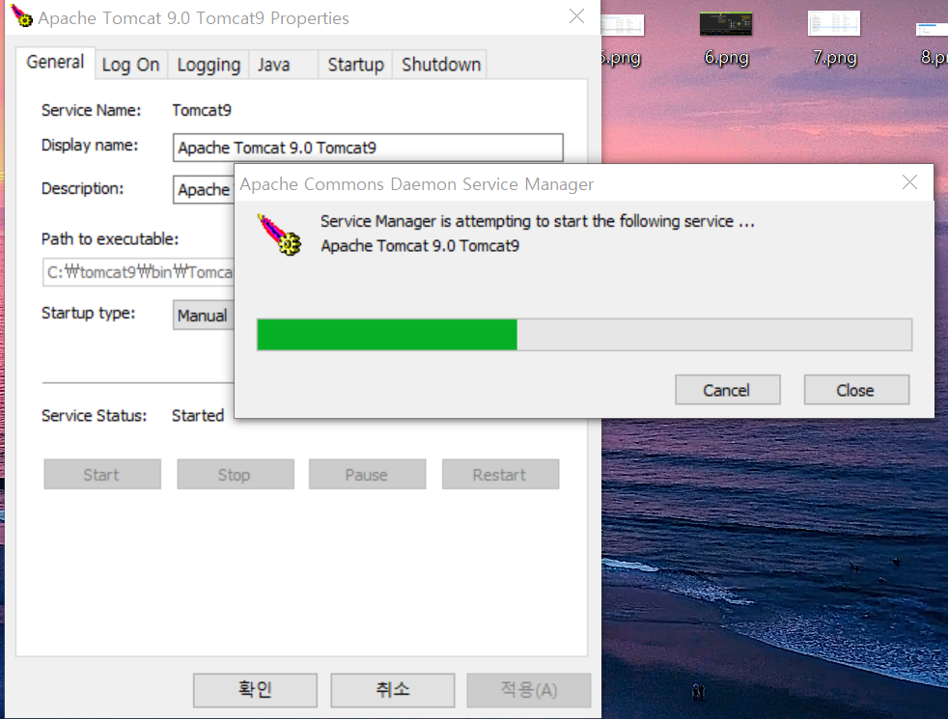Open the Startup type Manual dropdown
Viewport: 948px width, 719px height.
[x=203, y=316]
